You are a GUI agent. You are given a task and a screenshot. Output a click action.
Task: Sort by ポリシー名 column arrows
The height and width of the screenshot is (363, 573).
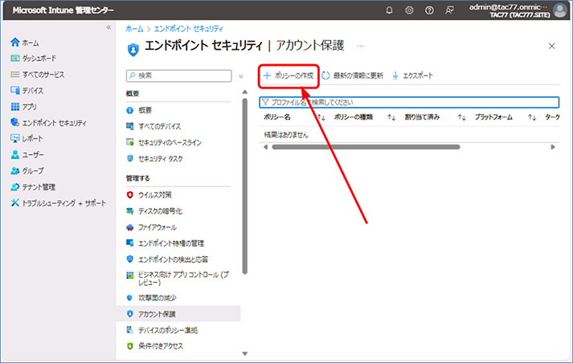tap(321, 117)
